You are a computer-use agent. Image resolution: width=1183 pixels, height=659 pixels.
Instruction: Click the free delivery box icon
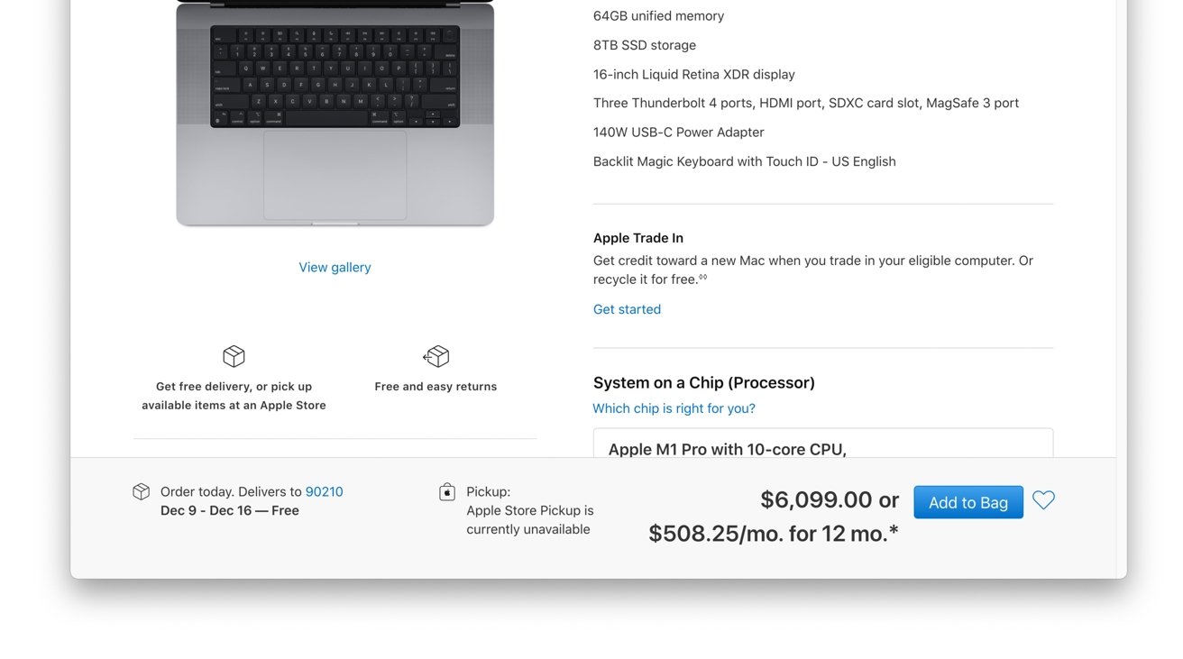(x=234, y=356)
